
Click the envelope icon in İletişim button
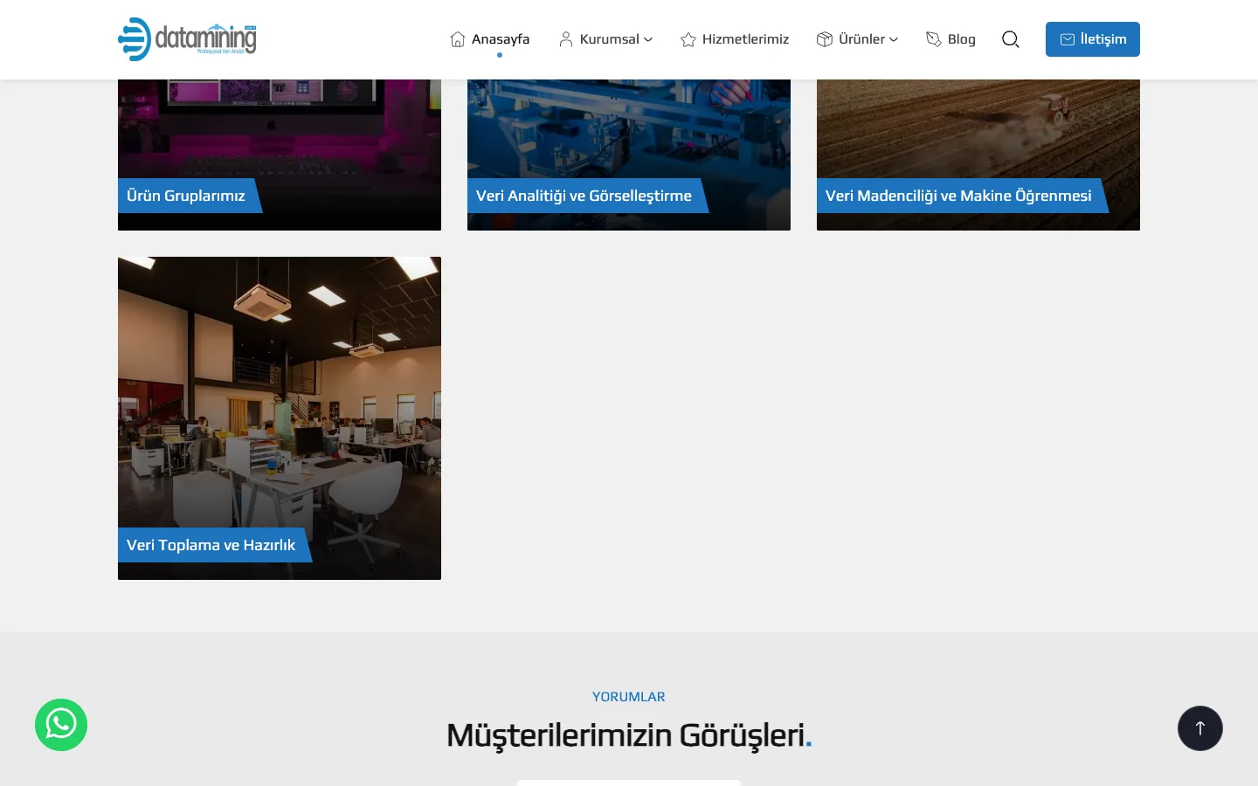[x=1068, y=39]
